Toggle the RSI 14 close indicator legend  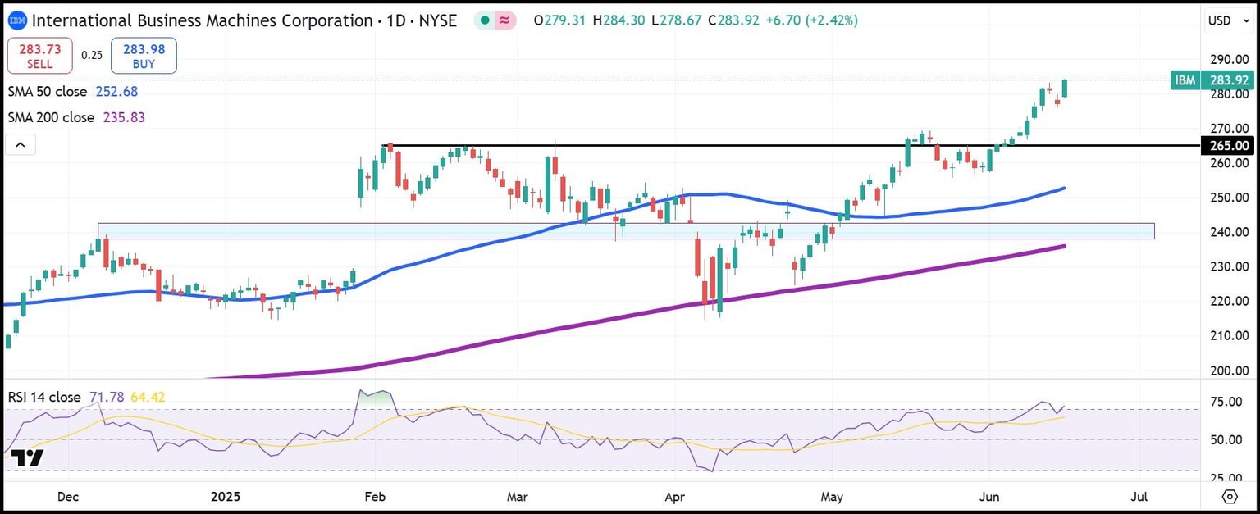tap(45, 396)
